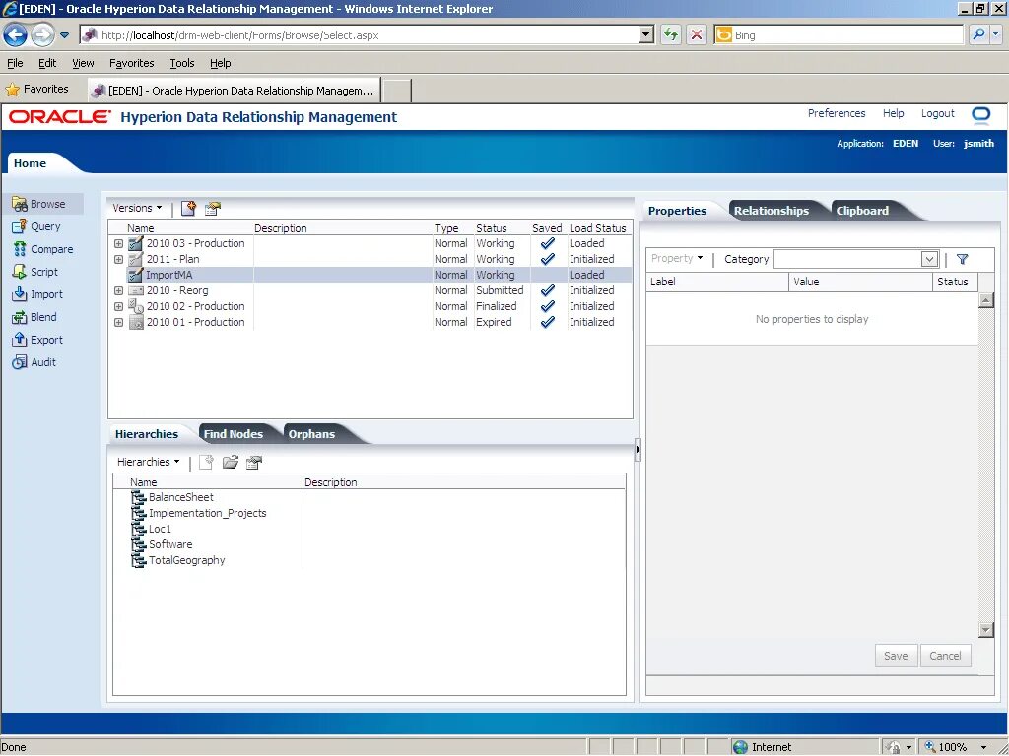Expand the 2010 - Reorg version

point(118,290)
